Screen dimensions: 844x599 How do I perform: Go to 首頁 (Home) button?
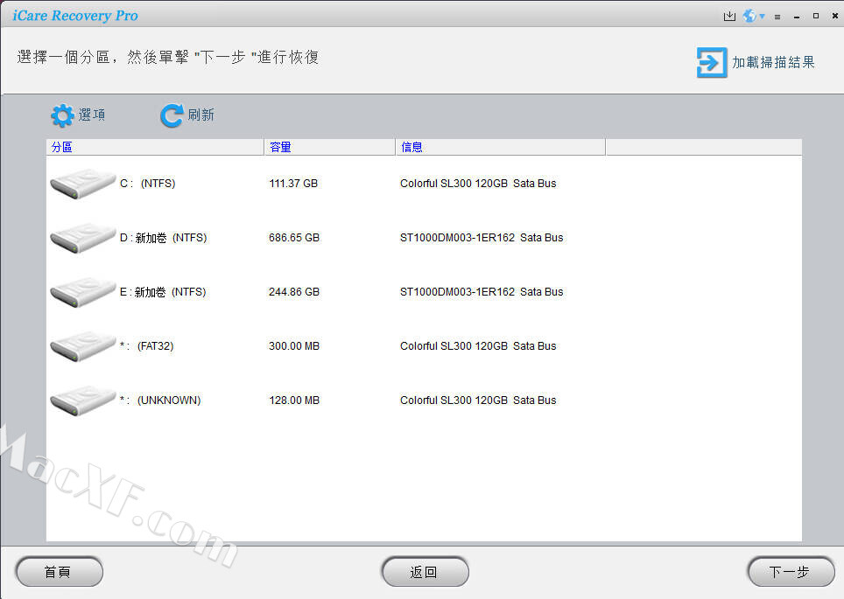(x=59, y=572)
